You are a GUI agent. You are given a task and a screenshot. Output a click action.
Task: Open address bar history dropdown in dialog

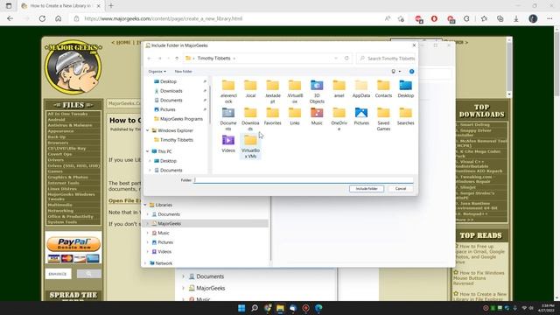[x=336, y=59]
